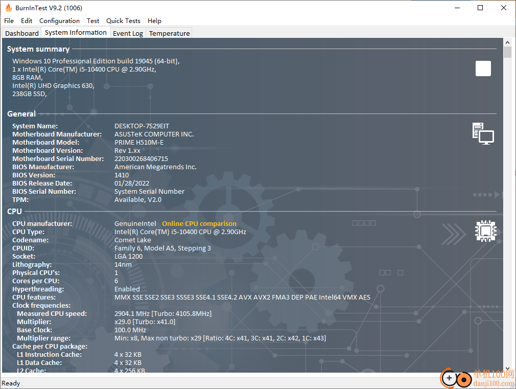The image size is (516, 389).
Task: Click the 8GB RAM summary line
Action: pos(27,78)
